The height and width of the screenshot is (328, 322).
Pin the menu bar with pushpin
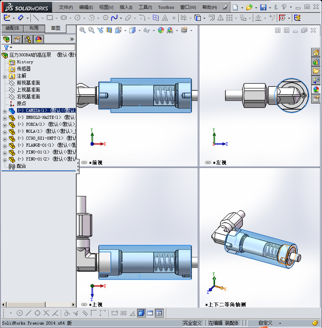(x=225, y=7)
